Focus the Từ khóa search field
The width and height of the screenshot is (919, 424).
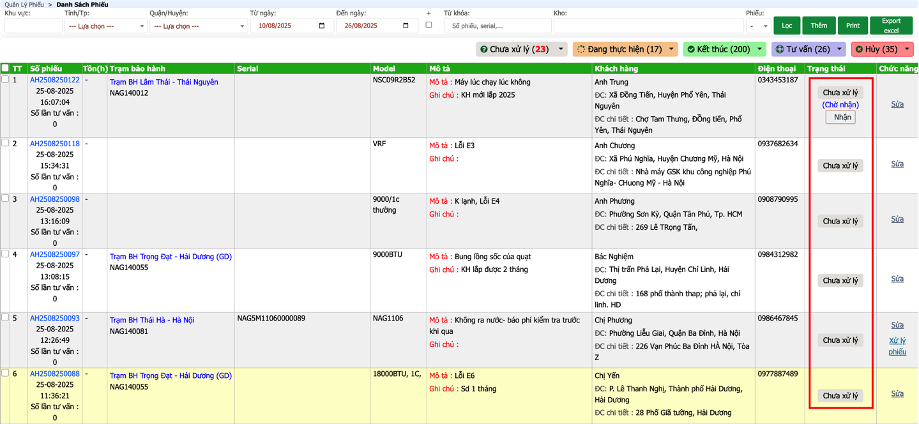point(497,26)
